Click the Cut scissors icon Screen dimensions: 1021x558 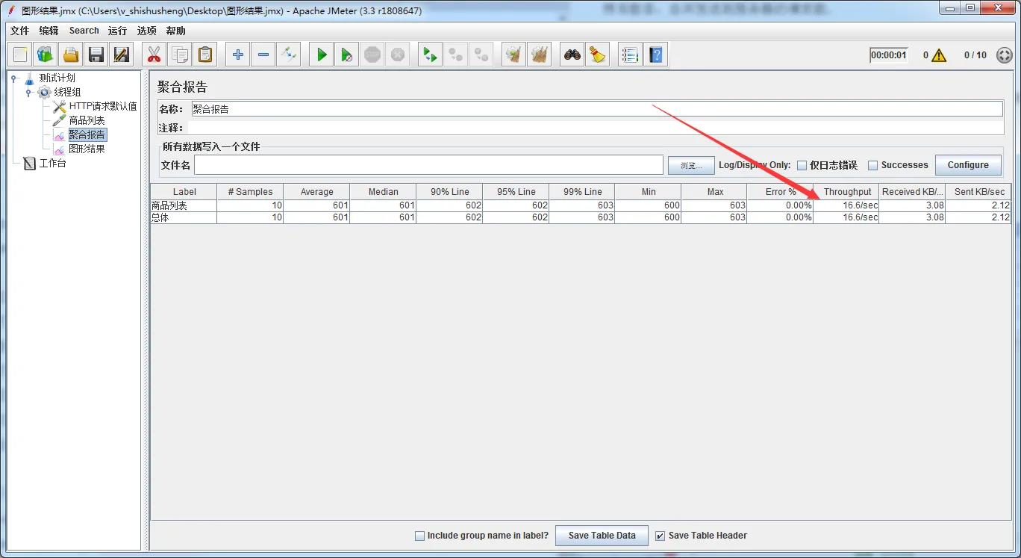tap(154, 55)
